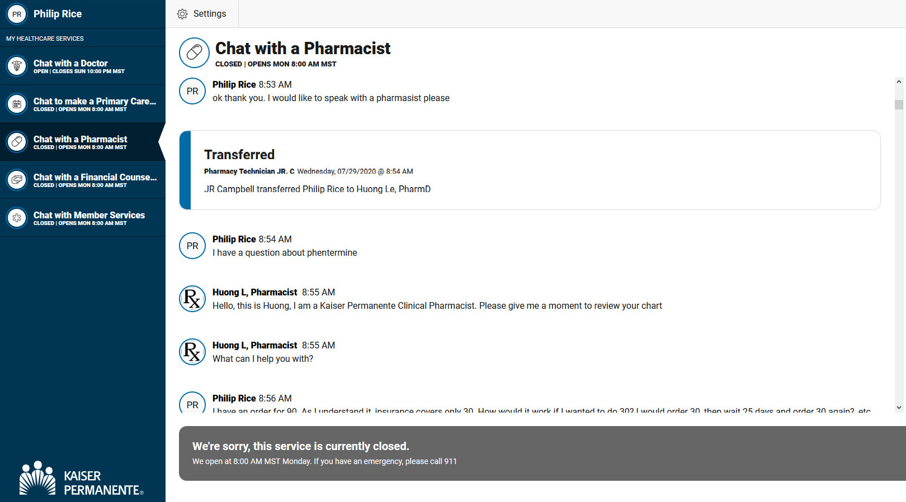Click the chat scrollbar thumb
Image resolution: width=906 pixels, height=502 pixels.
coord(899,104)
